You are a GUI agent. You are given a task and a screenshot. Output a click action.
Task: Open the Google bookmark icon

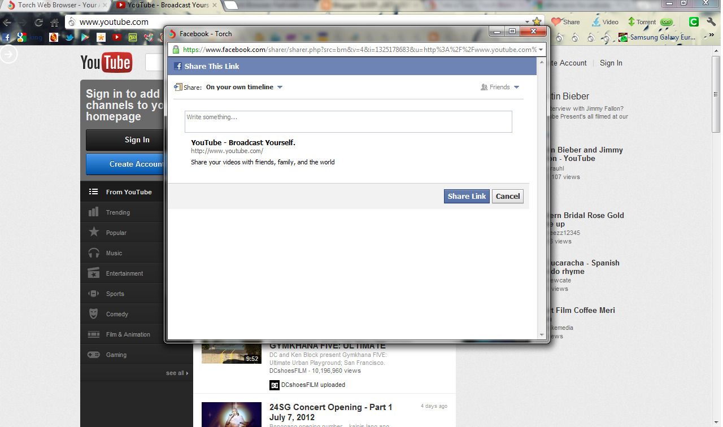21,37
